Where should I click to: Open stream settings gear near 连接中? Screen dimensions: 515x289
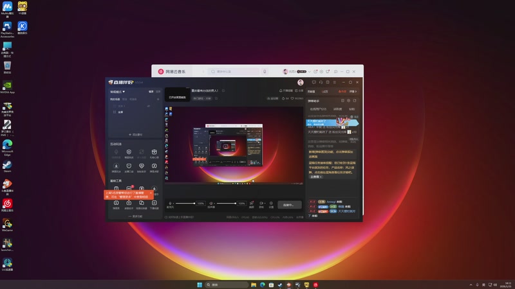271,204
